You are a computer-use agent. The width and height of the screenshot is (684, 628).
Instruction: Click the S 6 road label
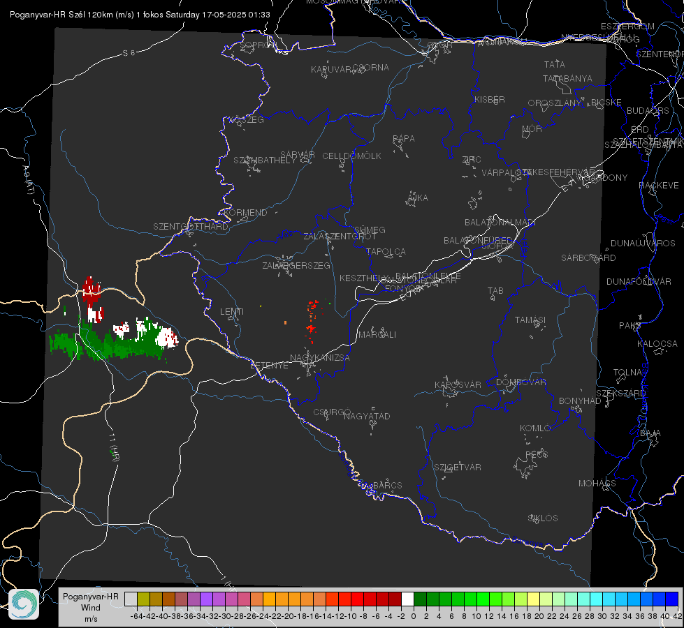pyautogui.click(x=129, y=53)
